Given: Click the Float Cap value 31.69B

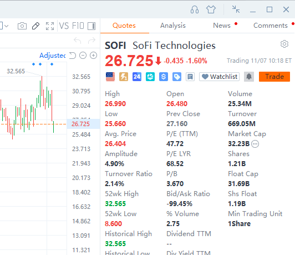Looking at the screenshot, I should [x=239, y=184].
